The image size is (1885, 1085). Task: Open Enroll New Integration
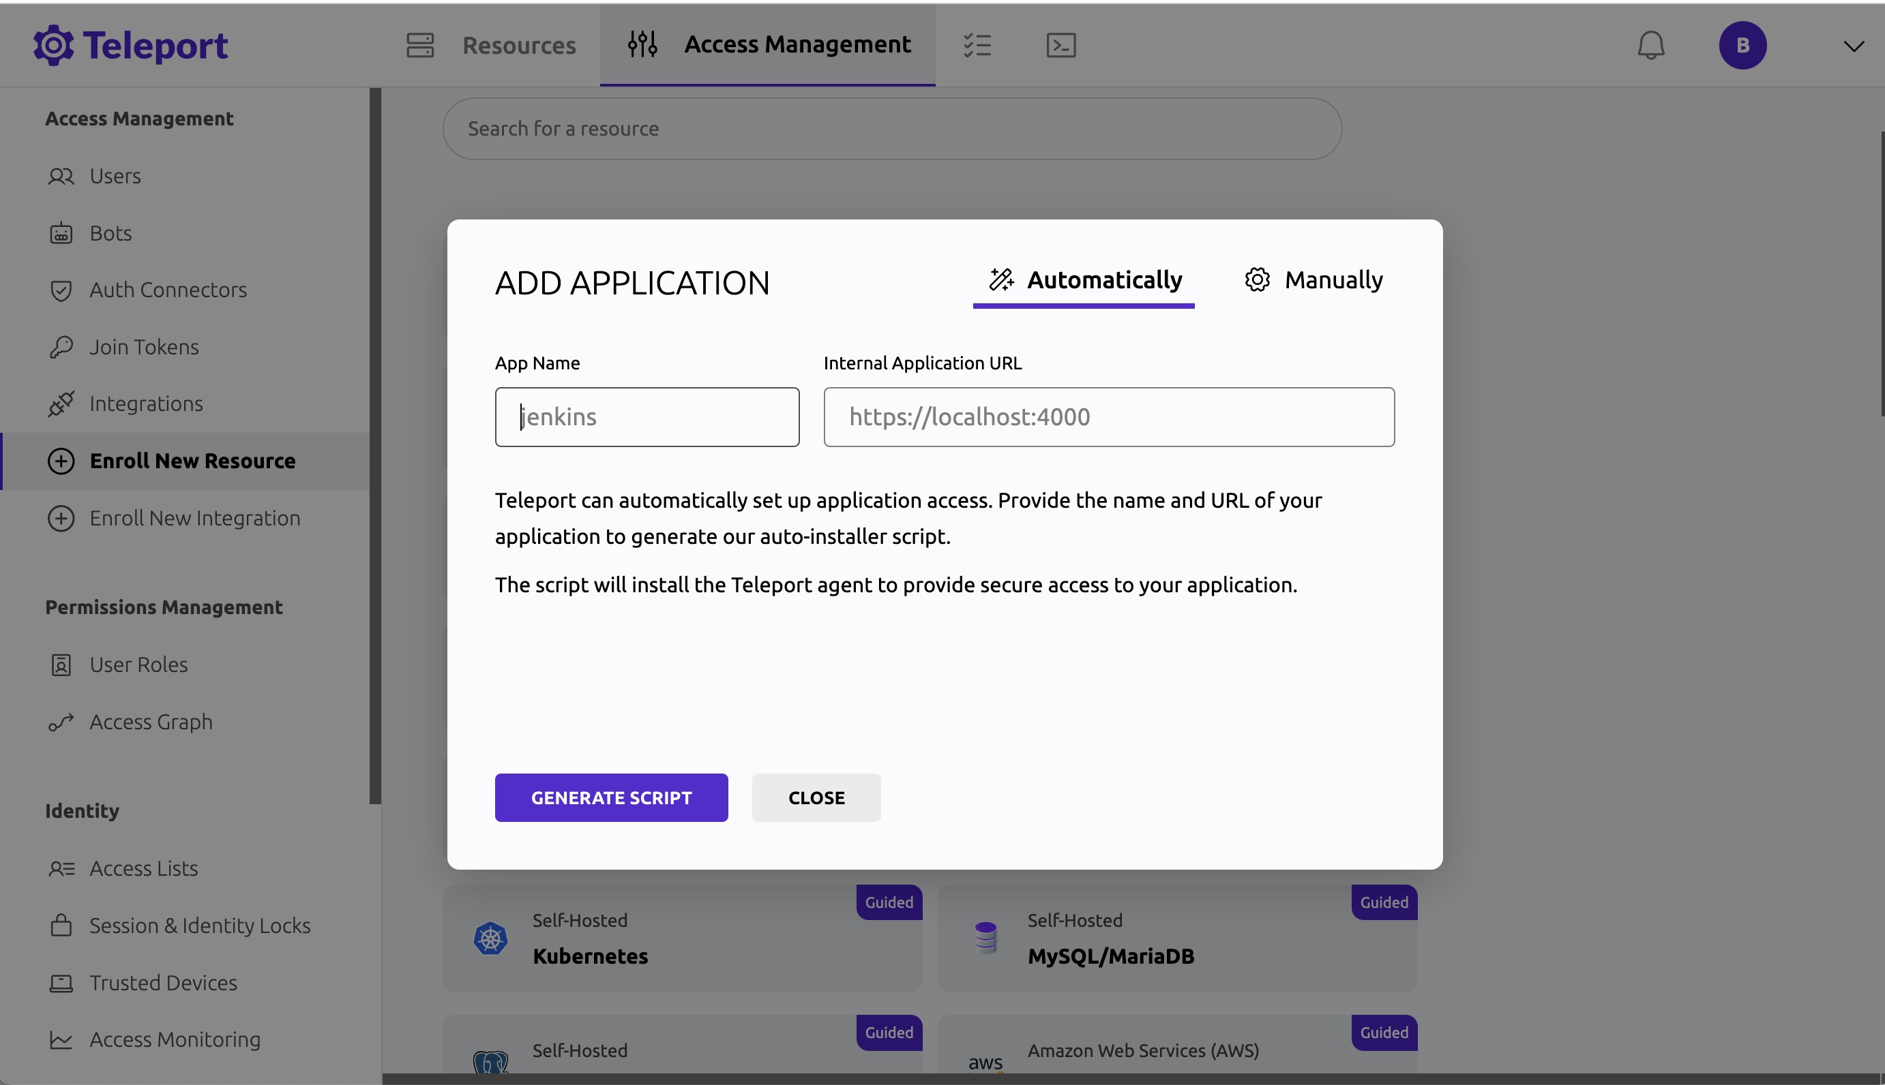185,518
